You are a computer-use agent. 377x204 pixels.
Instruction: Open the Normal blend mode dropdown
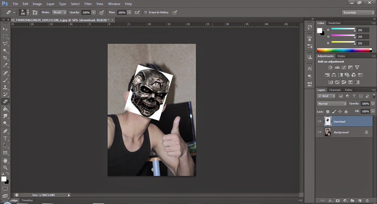pos(332,104)
